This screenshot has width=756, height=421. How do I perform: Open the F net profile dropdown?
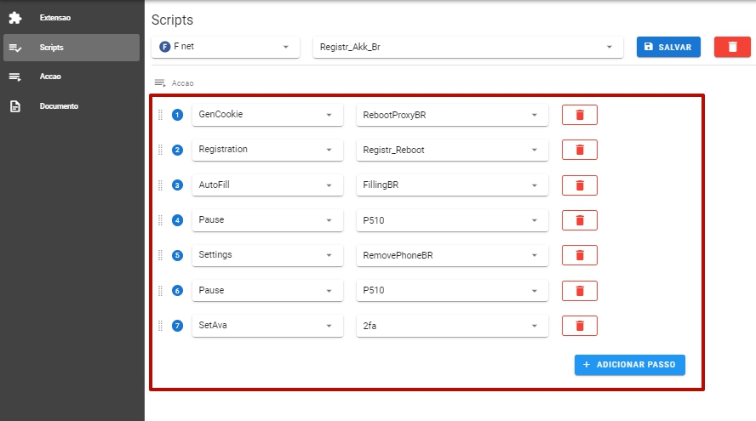226,47
